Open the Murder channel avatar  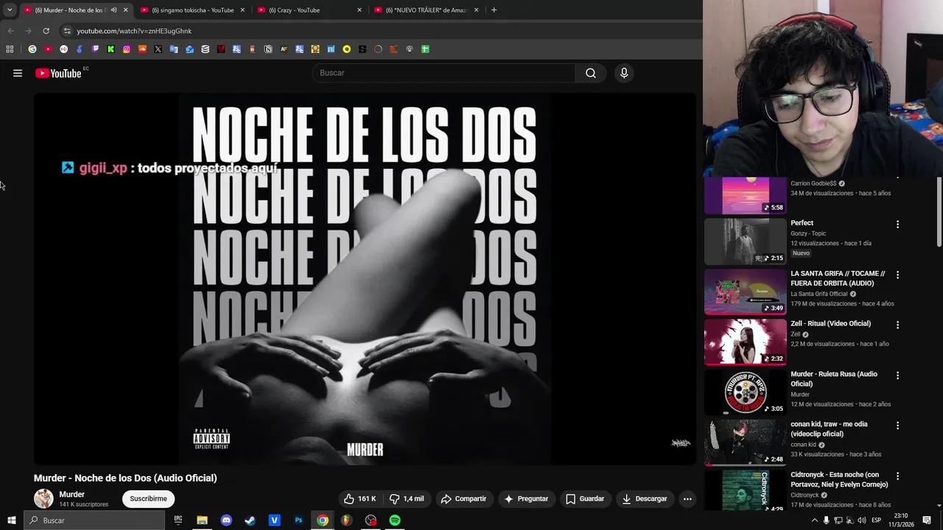click(x=43, y=498)
